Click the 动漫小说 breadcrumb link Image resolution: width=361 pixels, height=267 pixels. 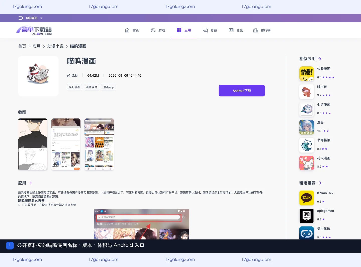point(55,46)
